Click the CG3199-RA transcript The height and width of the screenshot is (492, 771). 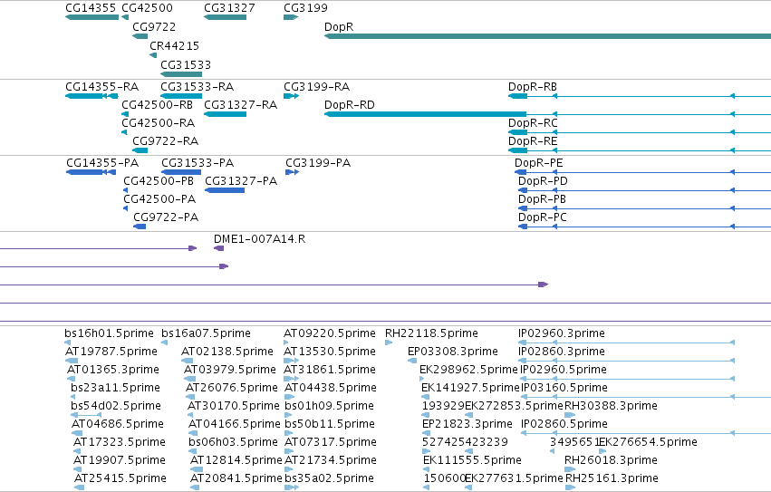point(291,96)
